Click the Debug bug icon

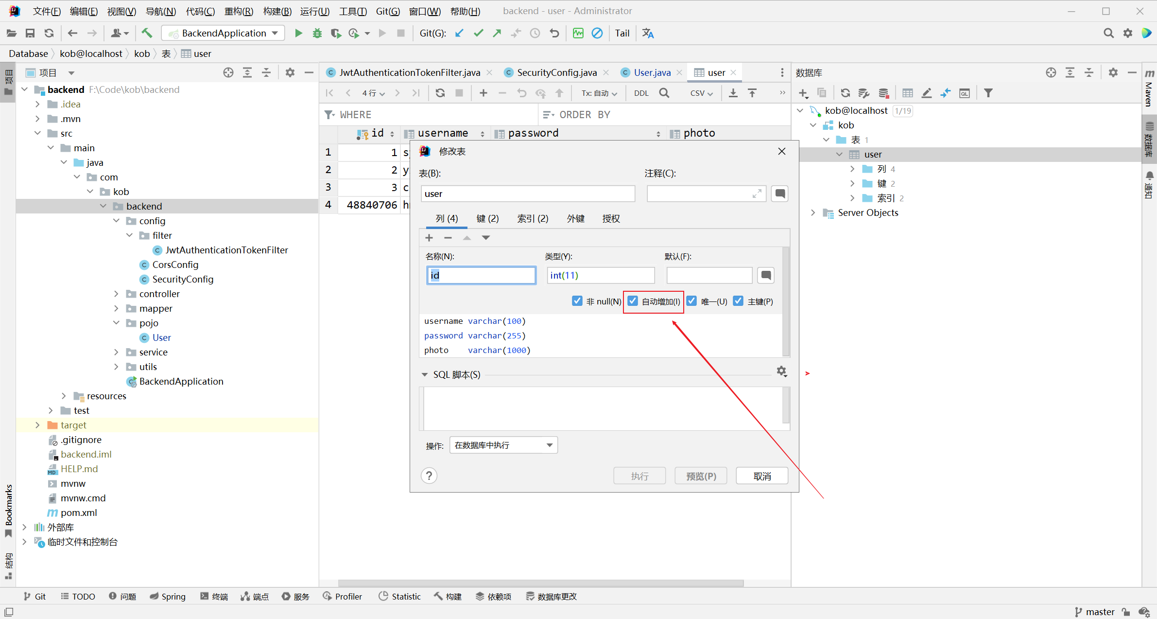click(x=317, y=33)
